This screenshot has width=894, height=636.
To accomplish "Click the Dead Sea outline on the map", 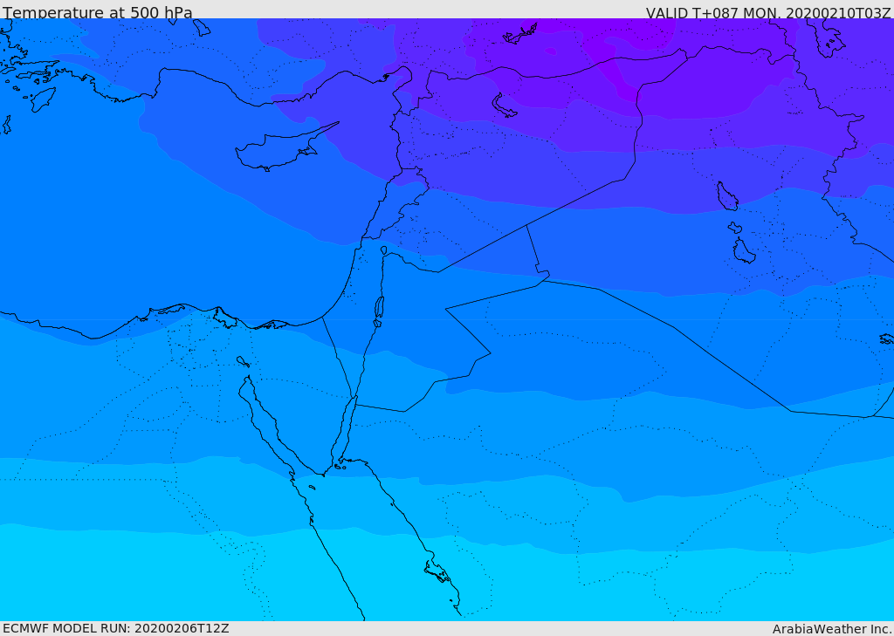I will click(379, 307).
